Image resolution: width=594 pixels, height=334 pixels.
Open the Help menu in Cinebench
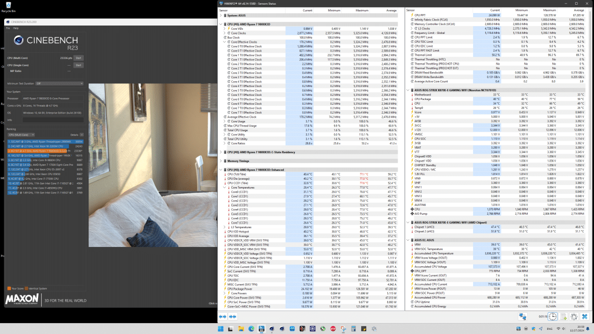click(x=16, y=28)
